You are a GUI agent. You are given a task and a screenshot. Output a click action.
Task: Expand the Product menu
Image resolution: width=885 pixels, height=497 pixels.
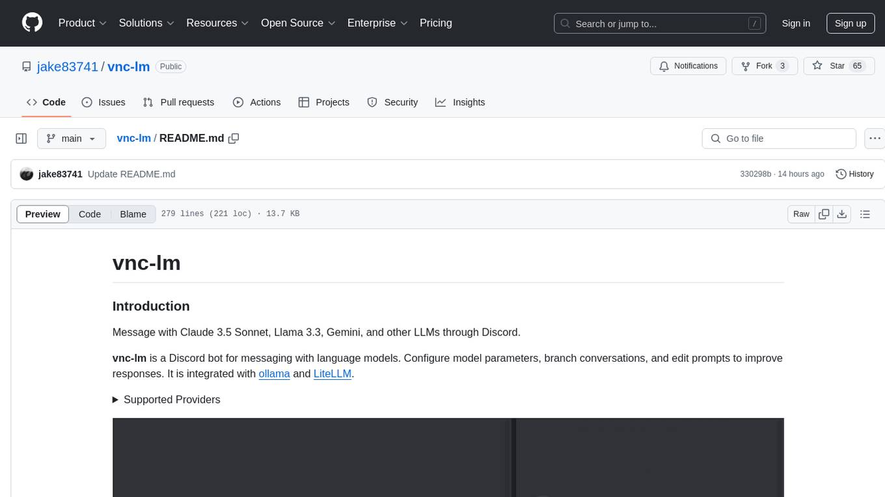point(83,23)
